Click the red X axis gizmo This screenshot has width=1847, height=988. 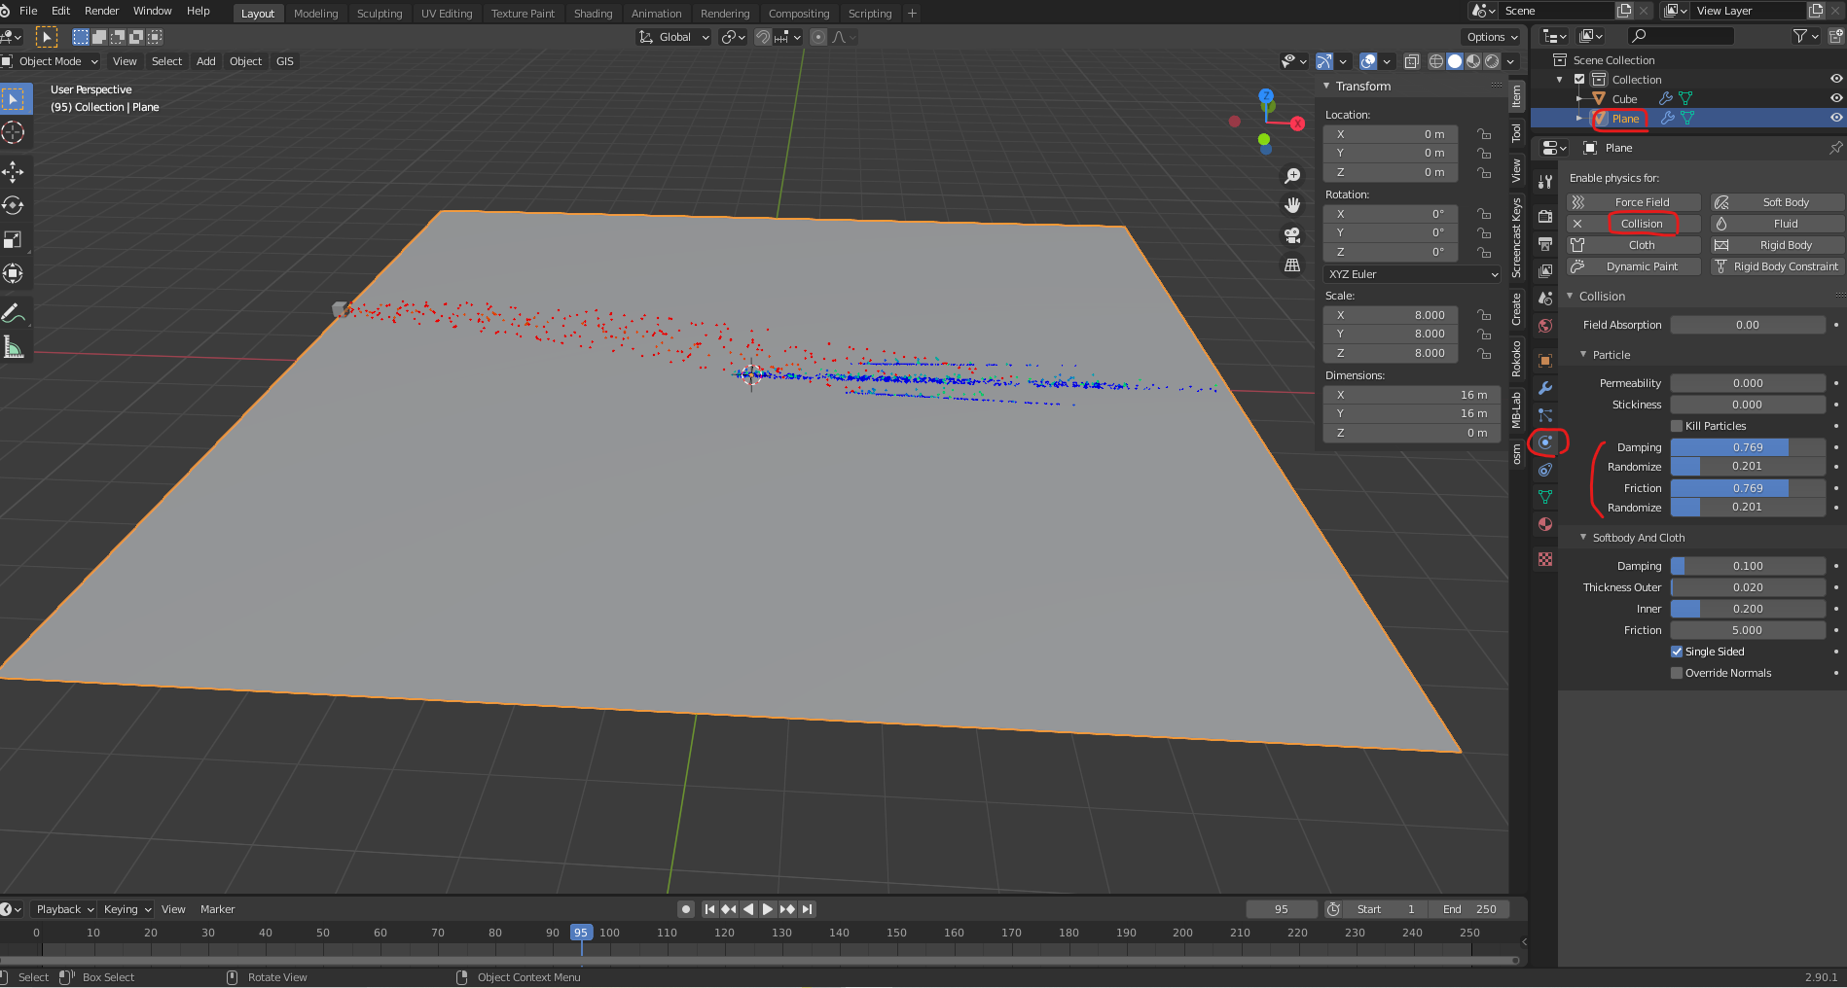[1297, 123]
